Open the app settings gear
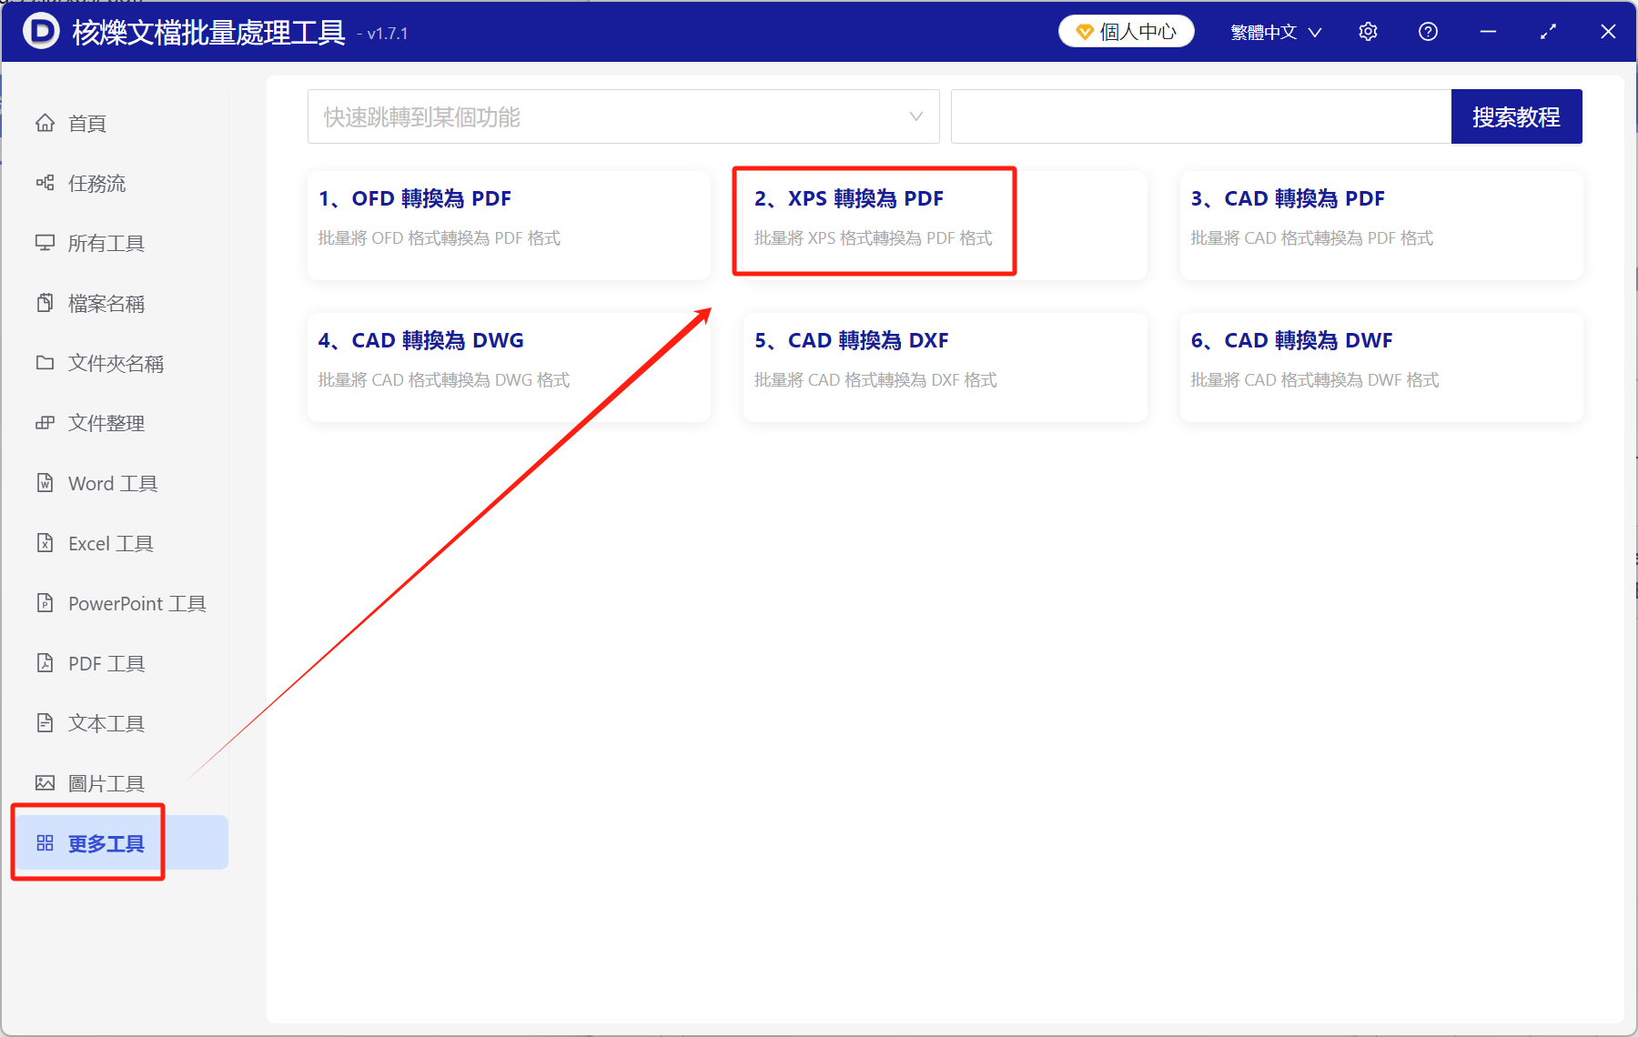 pos(1368,31)
